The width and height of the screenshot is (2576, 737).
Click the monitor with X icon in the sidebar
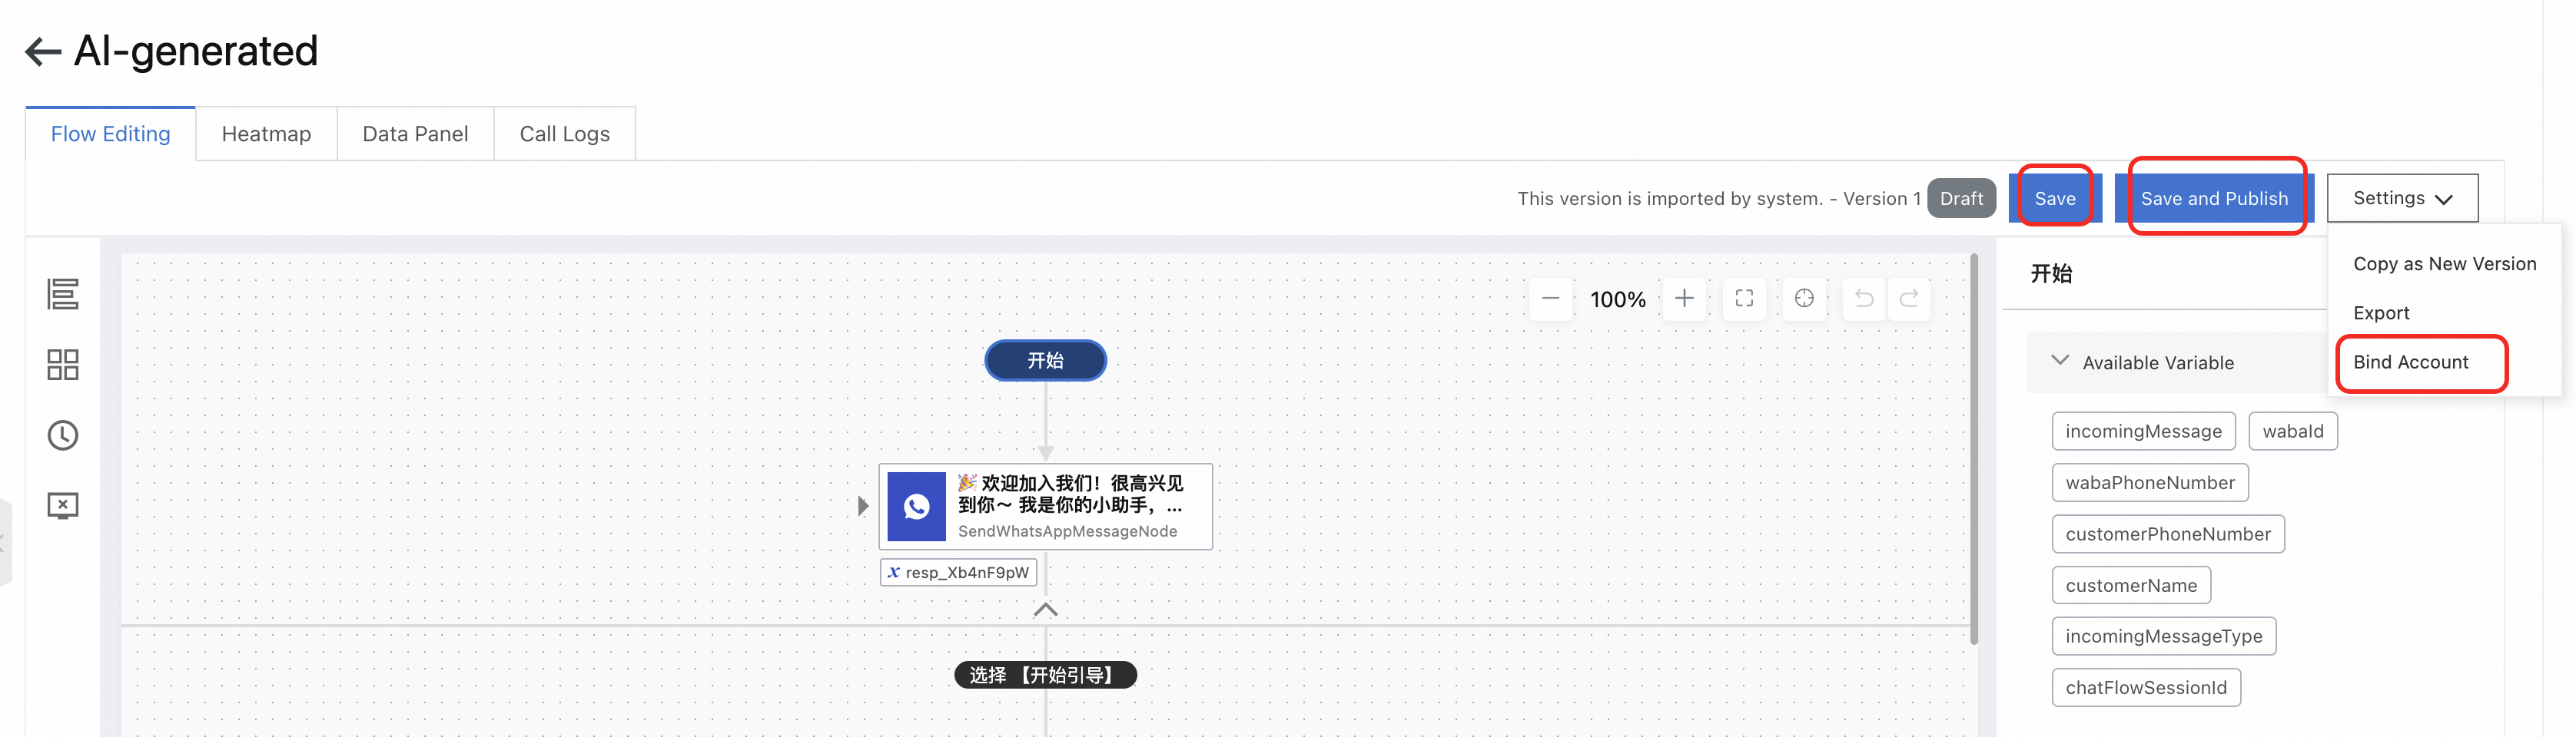63,505
